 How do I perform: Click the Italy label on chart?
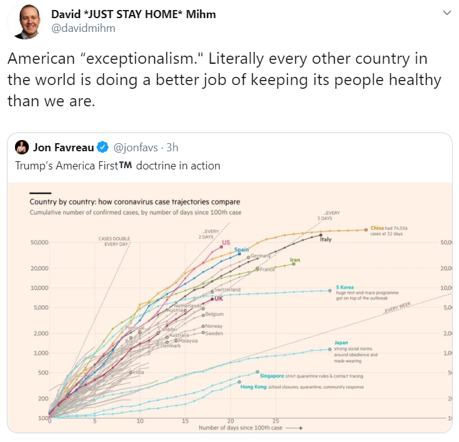coord(325,239)
